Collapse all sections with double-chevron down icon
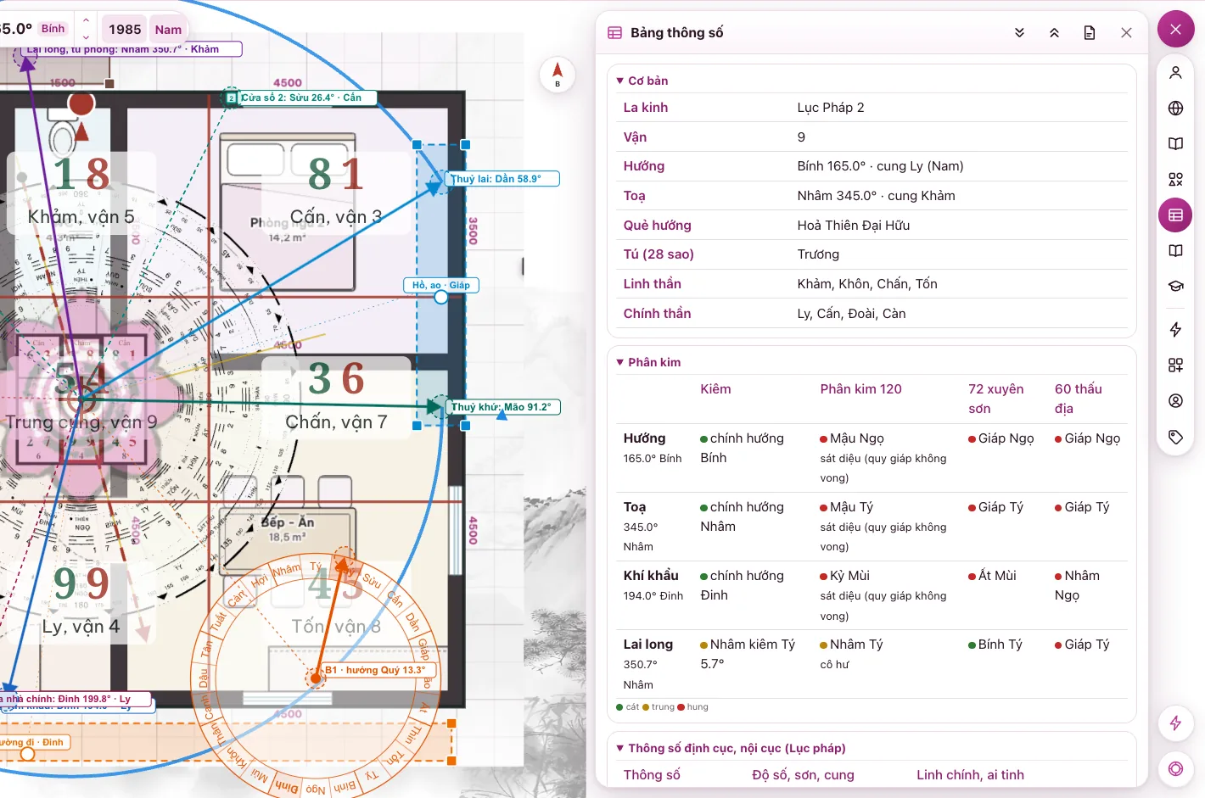Screen dimensions: 1205x798 (1019, 33)
